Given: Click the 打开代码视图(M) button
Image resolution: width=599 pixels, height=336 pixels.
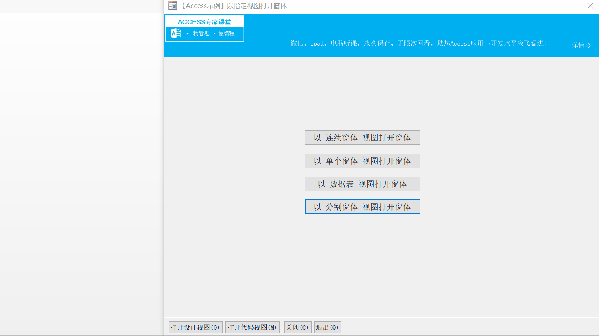Looking at the screenshot, I should (x=252, y=327).
